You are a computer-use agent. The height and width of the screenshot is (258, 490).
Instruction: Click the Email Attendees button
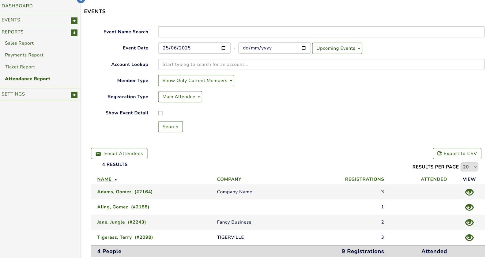pyautogui.click(x=119, y=154)
